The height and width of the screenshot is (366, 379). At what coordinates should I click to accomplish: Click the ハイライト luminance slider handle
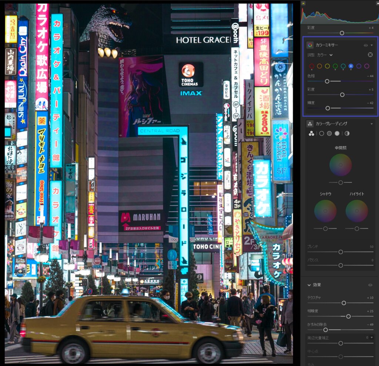(x=357, y=228)
